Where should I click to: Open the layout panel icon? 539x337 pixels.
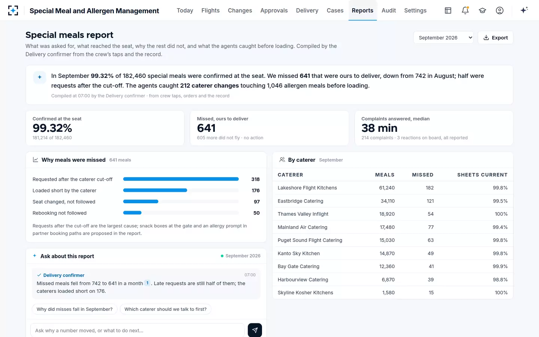[x=448, y=10]
